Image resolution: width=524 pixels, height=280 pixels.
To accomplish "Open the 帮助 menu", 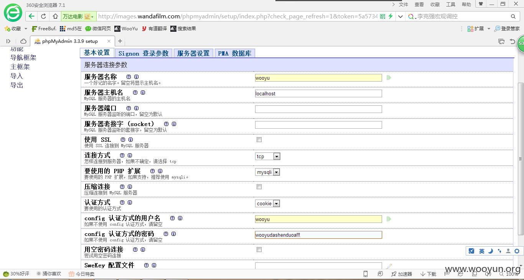I will (466, 5).
